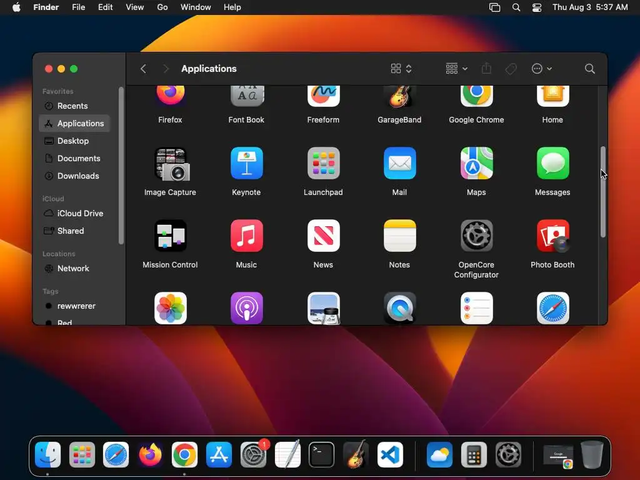Viewport: 640px width, 480px height.
Task: Click Spotlight search in menu bar
Action: pyautogui.click(x=516, y=7)
